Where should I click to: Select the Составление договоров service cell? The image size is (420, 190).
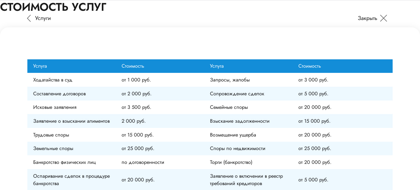pyautogui.click(x=59, y=94)
